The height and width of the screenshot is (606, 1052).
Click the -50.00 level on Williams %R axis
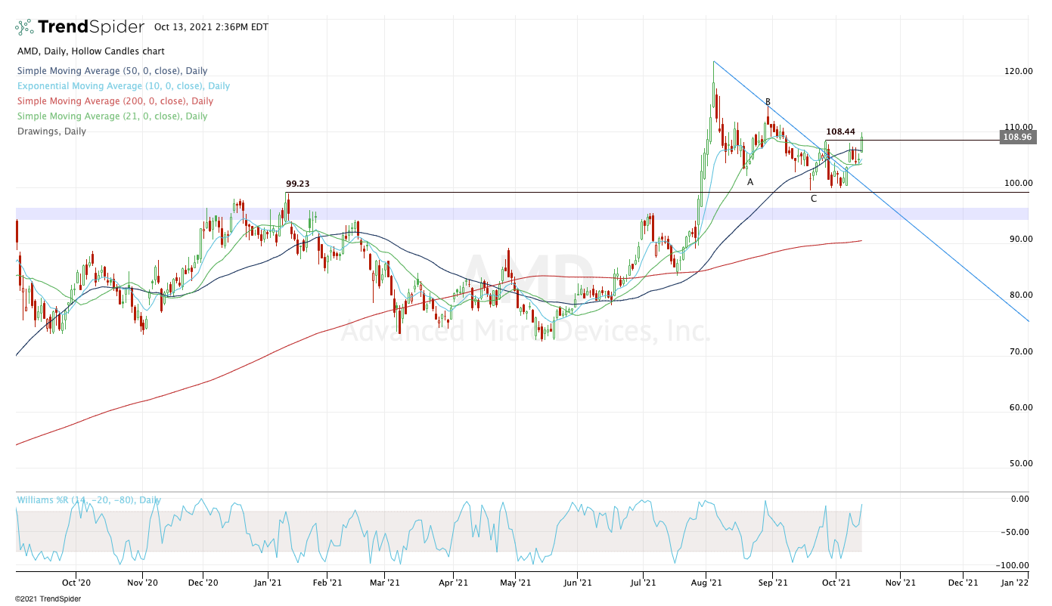tap(1016, 532)
